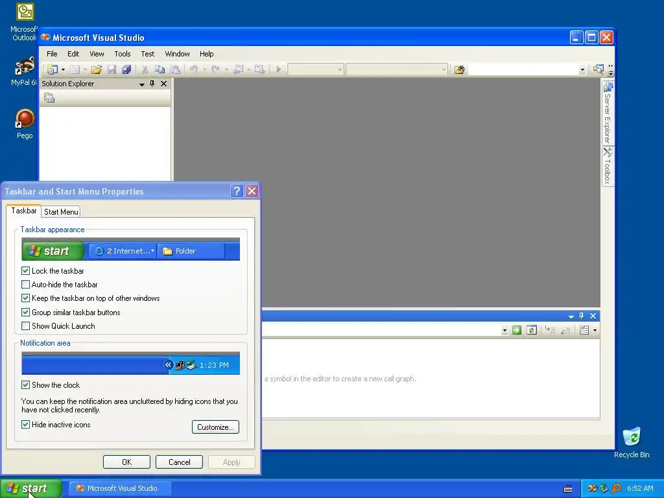Enable Auto-hide the taskbar
Screen dimensions: 664x498
(26, 285)
